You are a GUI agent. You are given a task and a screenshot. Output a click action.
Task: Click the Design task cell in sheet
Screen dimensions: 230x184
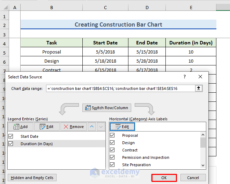pyautogui.click(x=52, y=61)
